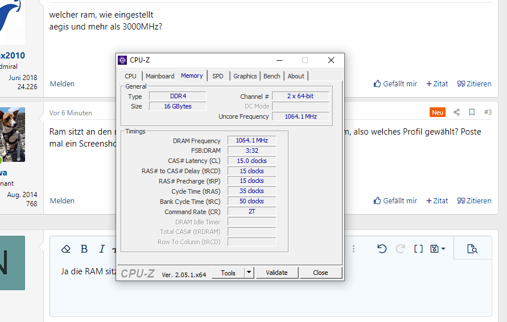Click Melden on post #3
Screen dimensions: 507x322
click(x=62, y=201)
